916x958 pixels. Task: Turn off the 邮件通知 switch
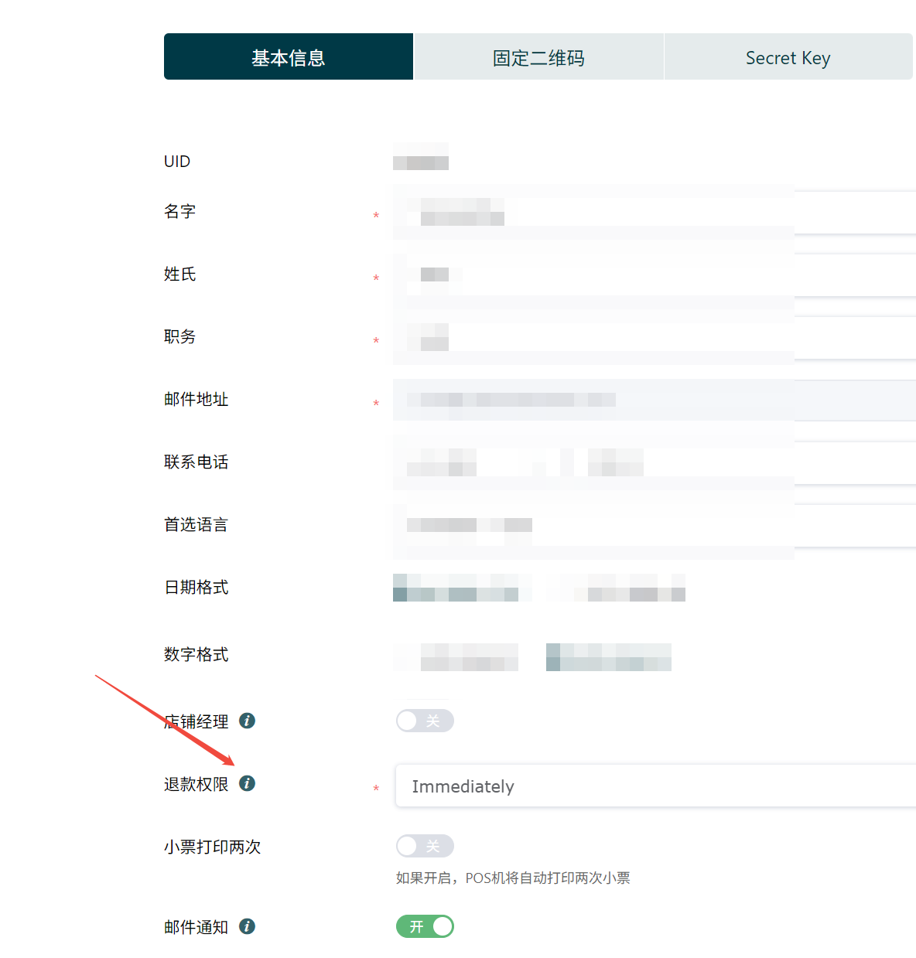tap(425, 926)
